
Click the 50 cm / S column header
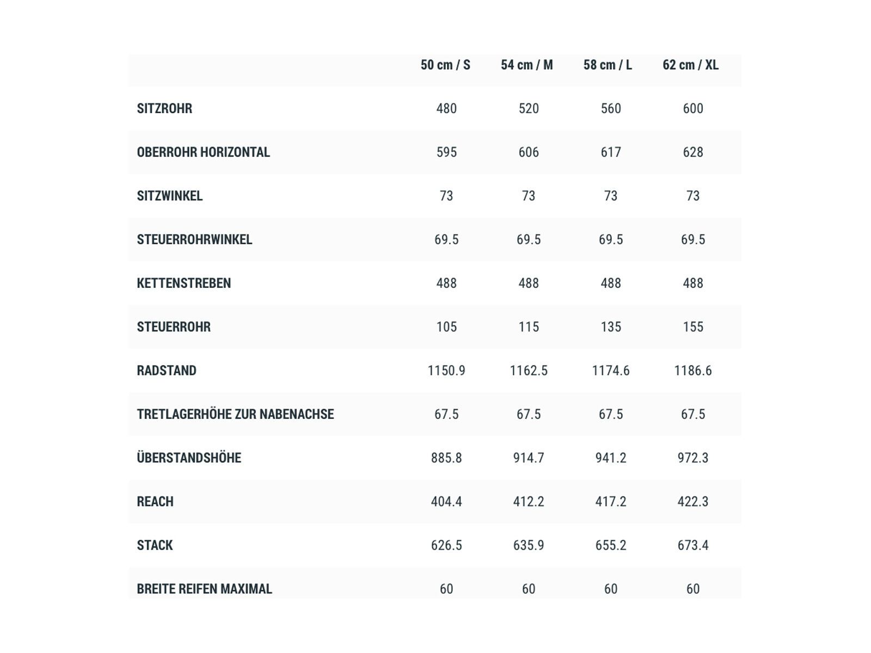[x=445, y=65]
